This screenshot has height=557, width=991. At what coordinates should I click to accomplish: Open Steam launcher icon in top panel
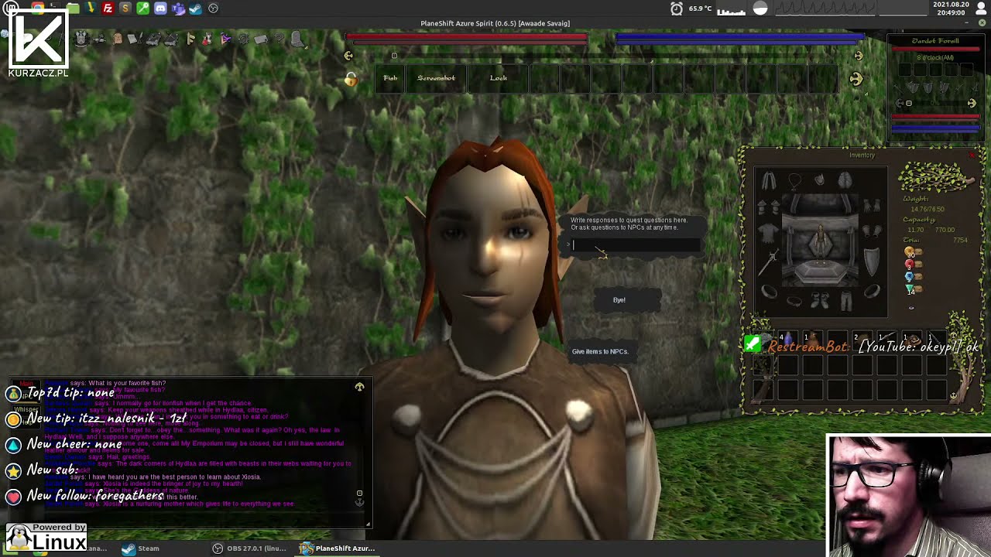point(195,9)
